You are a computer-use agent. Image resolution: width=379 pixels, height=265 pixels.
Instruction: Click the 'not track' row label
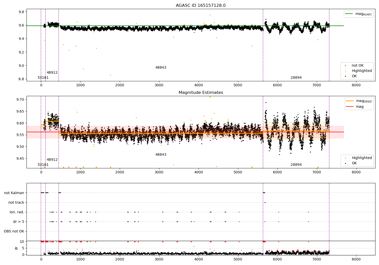point(16,202)
